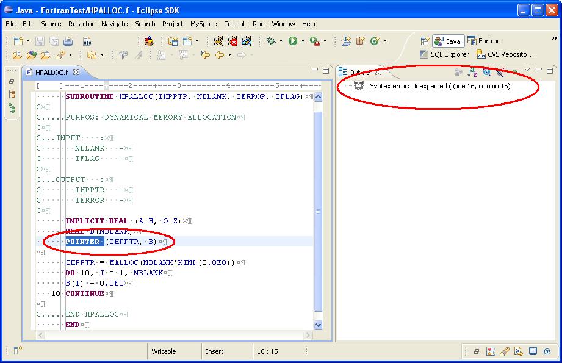Click the Writable status field
562x363 pixels.
164,351
